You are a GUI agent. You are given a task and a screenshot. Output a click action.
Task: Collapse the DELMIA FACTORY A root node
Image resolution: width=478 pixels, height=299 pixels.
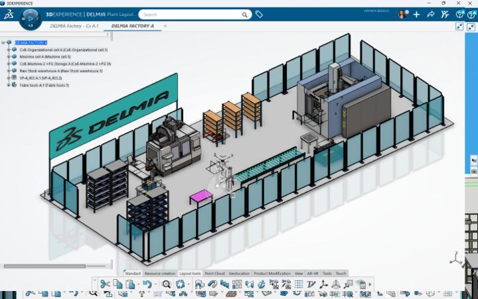pyautogui.click(x=3, y=42)
